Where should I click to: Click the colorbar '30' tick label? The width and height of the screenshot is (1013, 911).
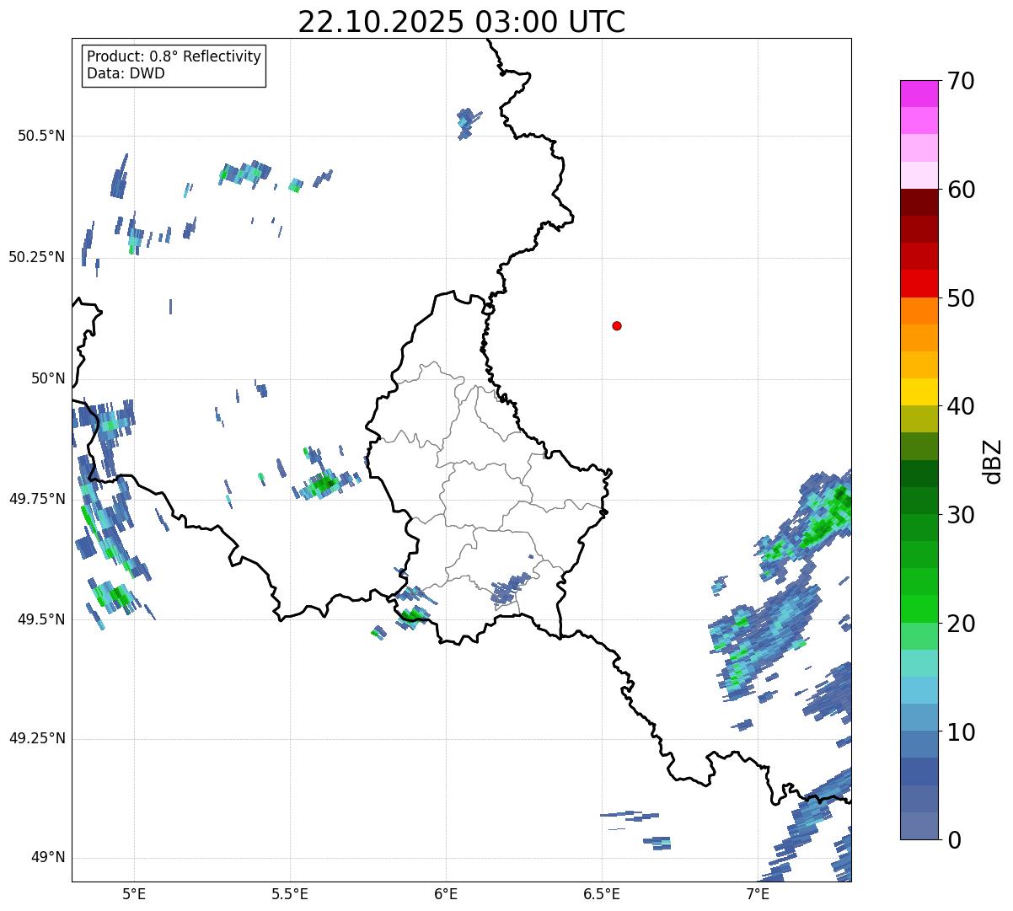point(961,515)
